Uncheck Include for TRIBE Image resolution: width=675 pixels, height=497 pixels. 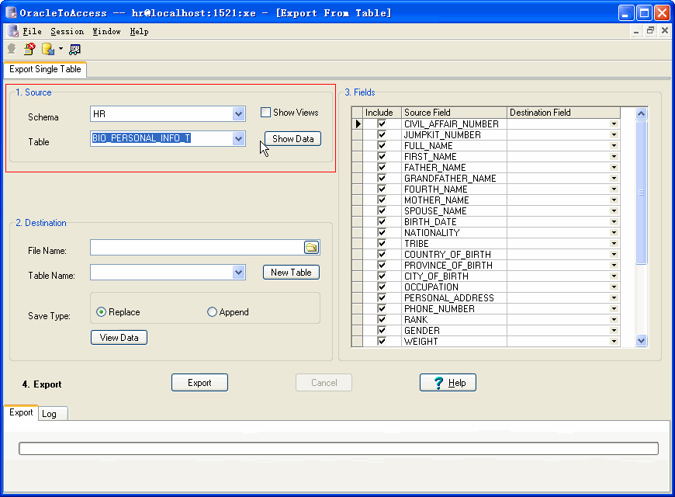(382, 244)
